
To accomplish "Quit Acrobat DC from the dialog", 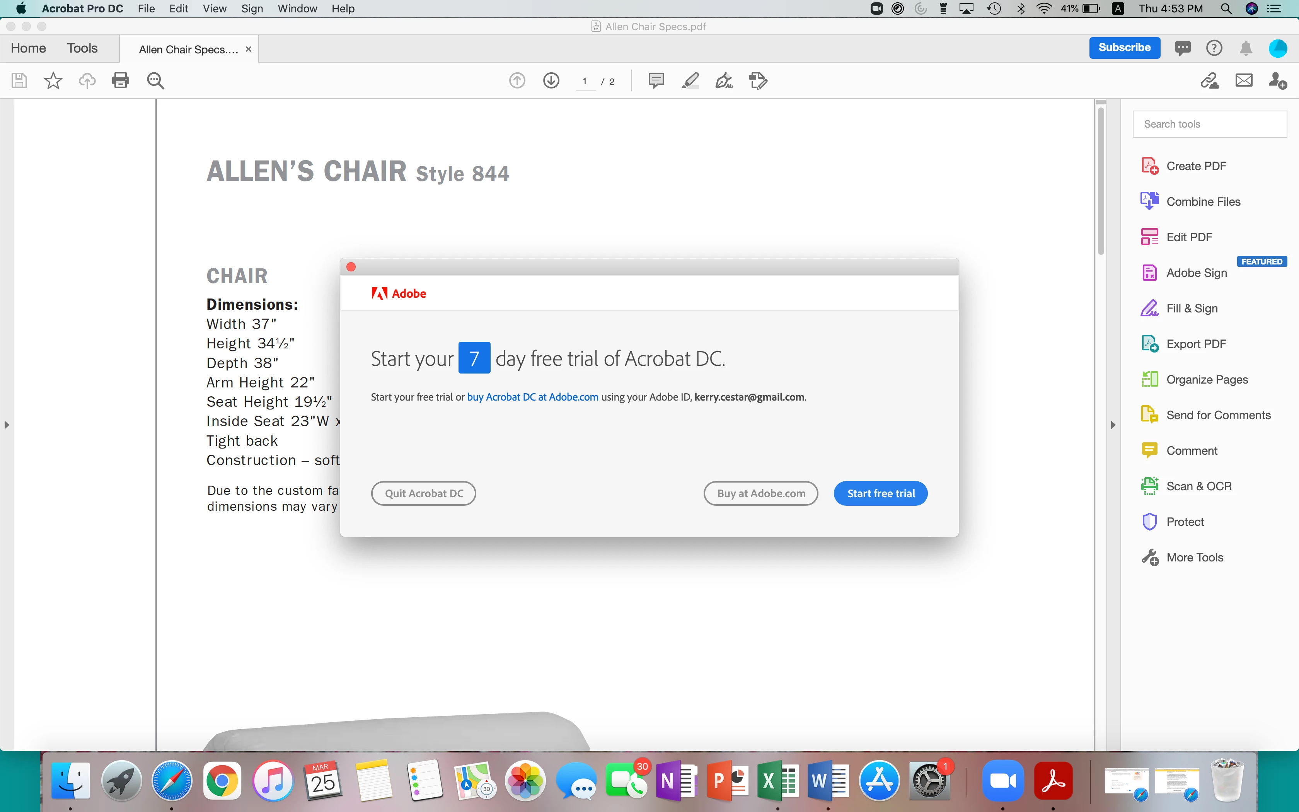I will click(423, 493).
